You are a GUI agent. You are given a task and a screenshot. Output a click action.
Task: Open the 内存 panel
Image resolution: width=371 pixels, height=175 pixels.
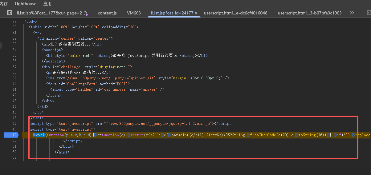pyautogui.click(x=4, y=4)
